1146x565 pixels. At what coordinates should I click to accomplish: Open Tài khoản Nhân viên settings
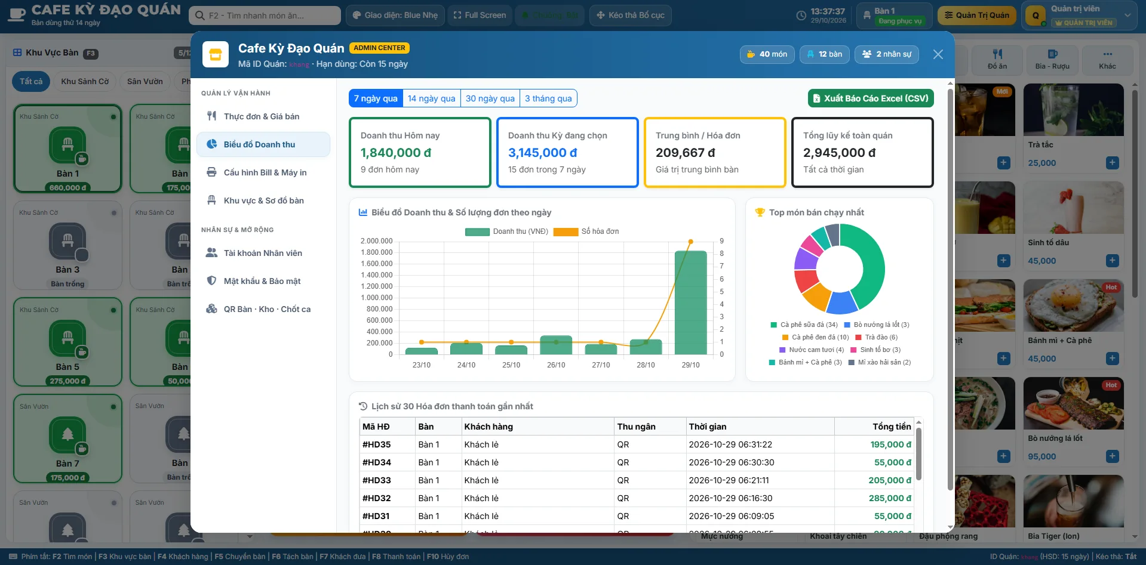coord(263,253)
